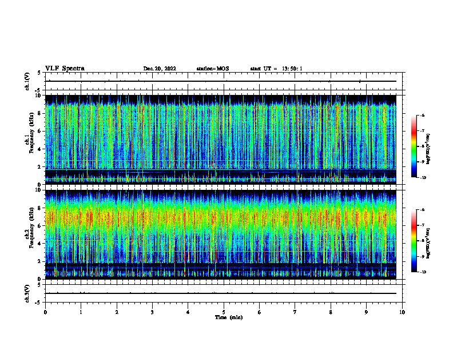Click the "VLF Spectra" plot title
The width and height of the screenshot is (453, 350).
tap(65, 69)
